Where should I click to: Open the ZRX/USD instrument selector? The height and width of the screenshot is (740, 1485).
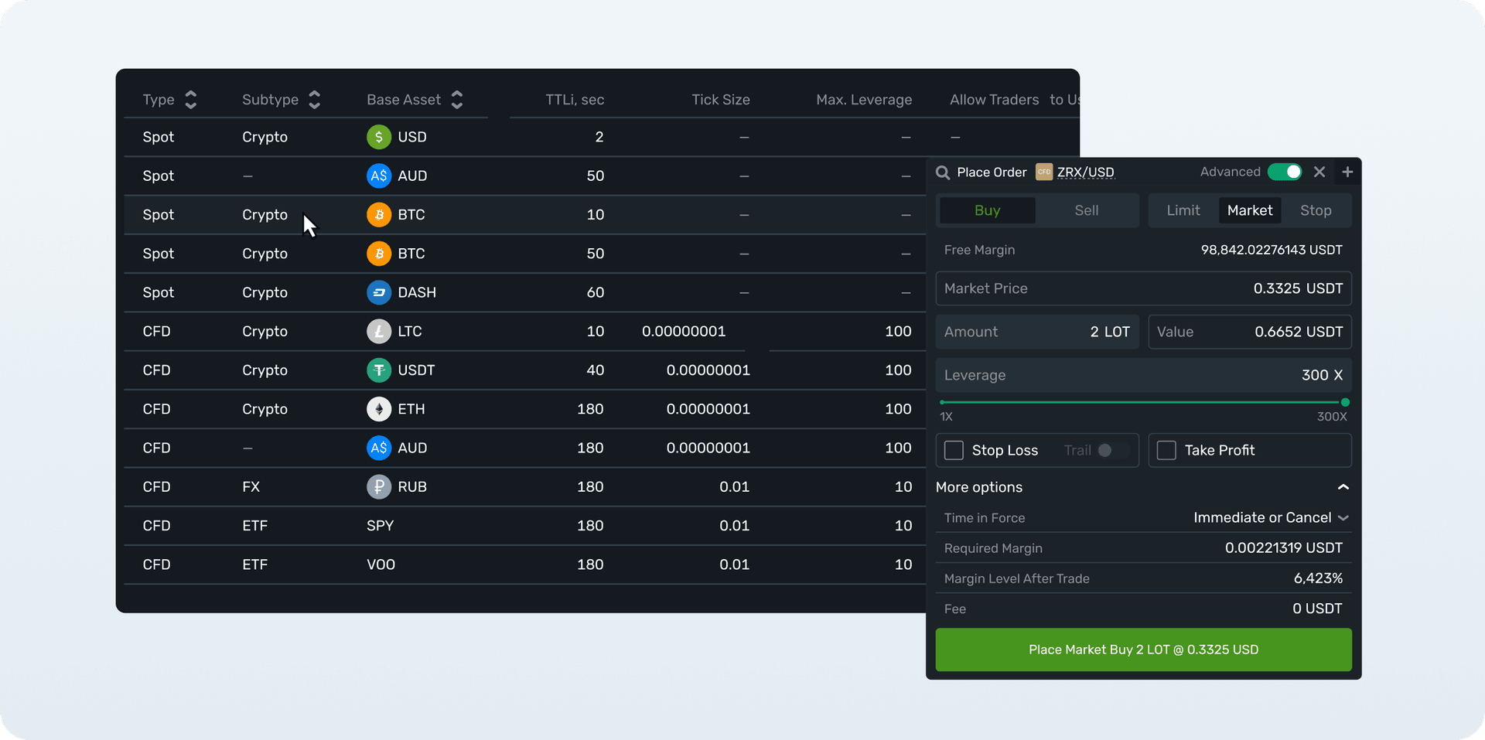coord(1084,172)
